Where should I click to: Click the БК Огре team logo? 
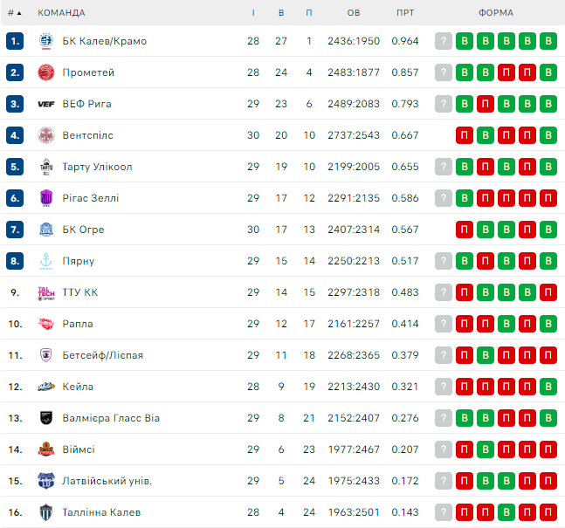tap(46, 230)
